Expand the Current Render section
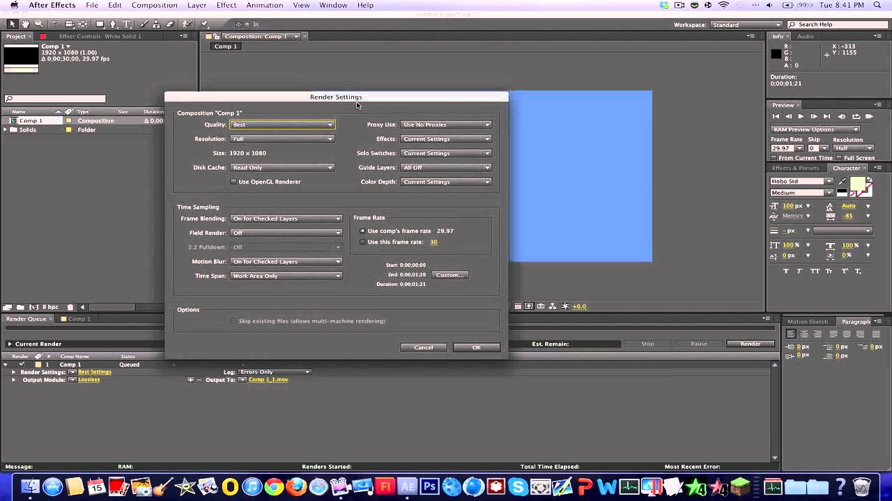 [x=10, y=344]
